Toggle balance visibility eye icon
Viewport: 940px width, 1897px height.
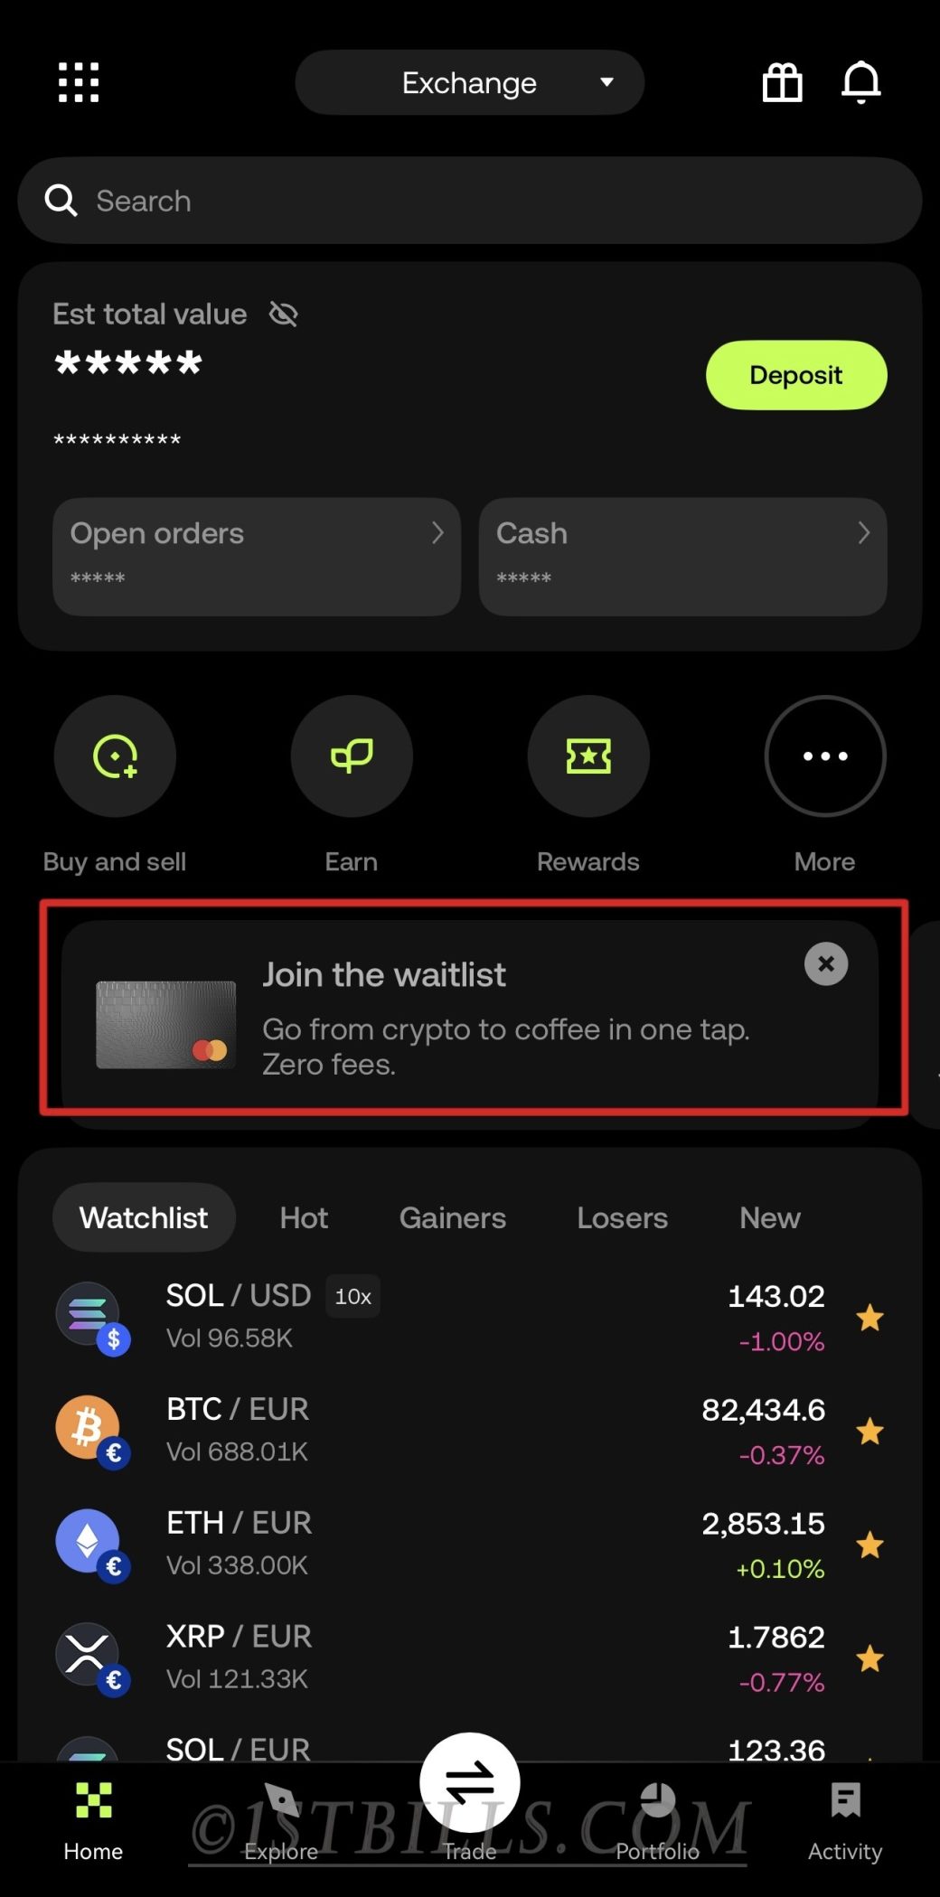coord(284,315)
